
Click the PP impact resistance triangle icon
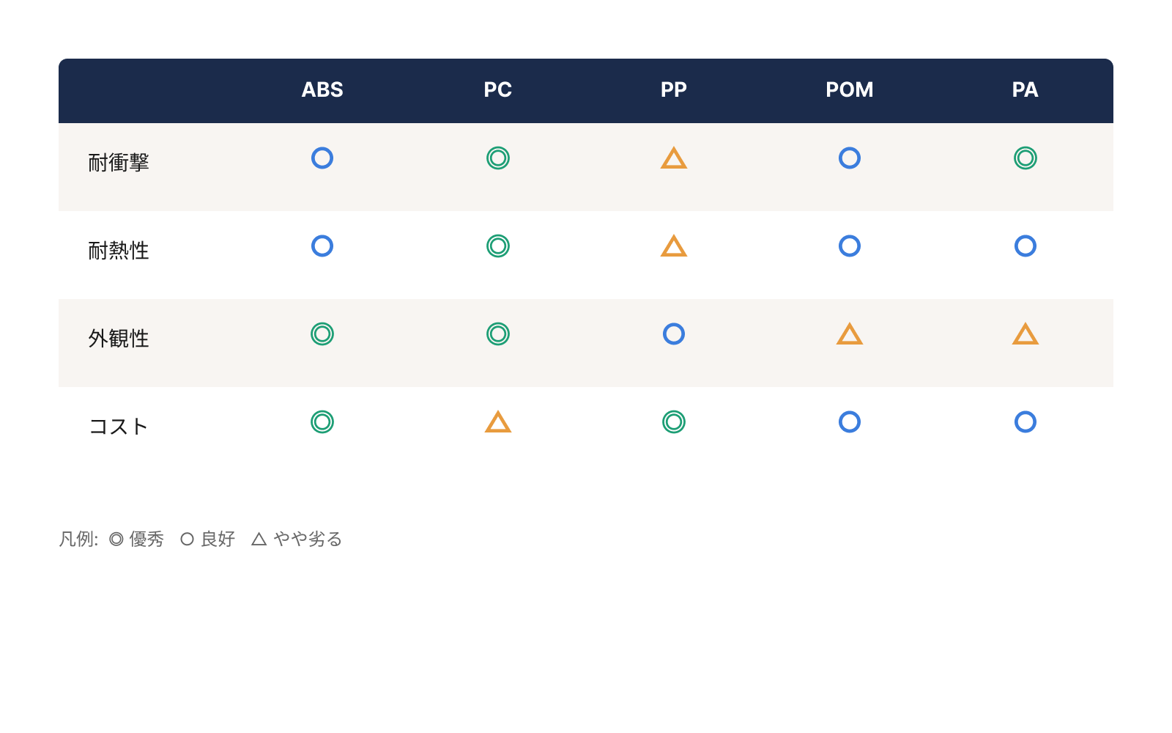tap(674, 159)
